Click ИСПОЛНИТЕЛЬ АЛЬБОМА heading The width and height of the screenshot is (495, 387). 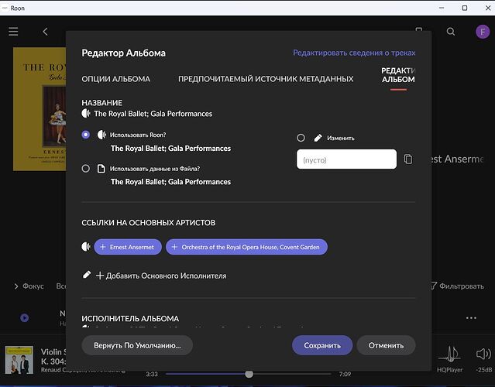tap(130, 319)
